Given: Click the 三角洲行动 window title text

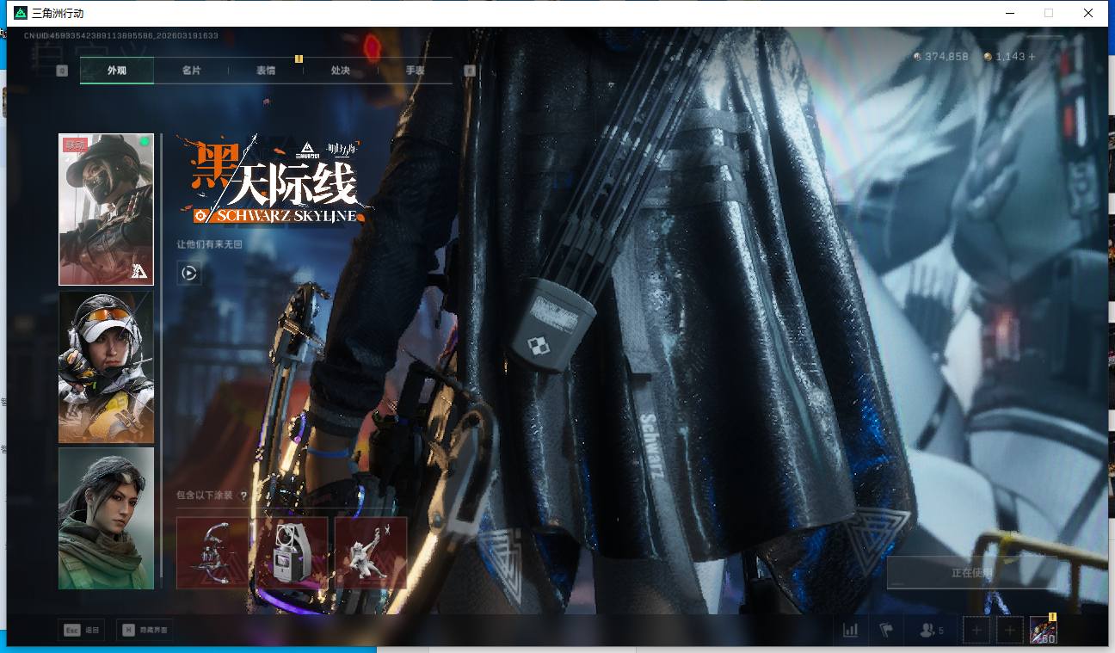Looking at the screenshot, I should pyautogui.click(x=59, y=14).
